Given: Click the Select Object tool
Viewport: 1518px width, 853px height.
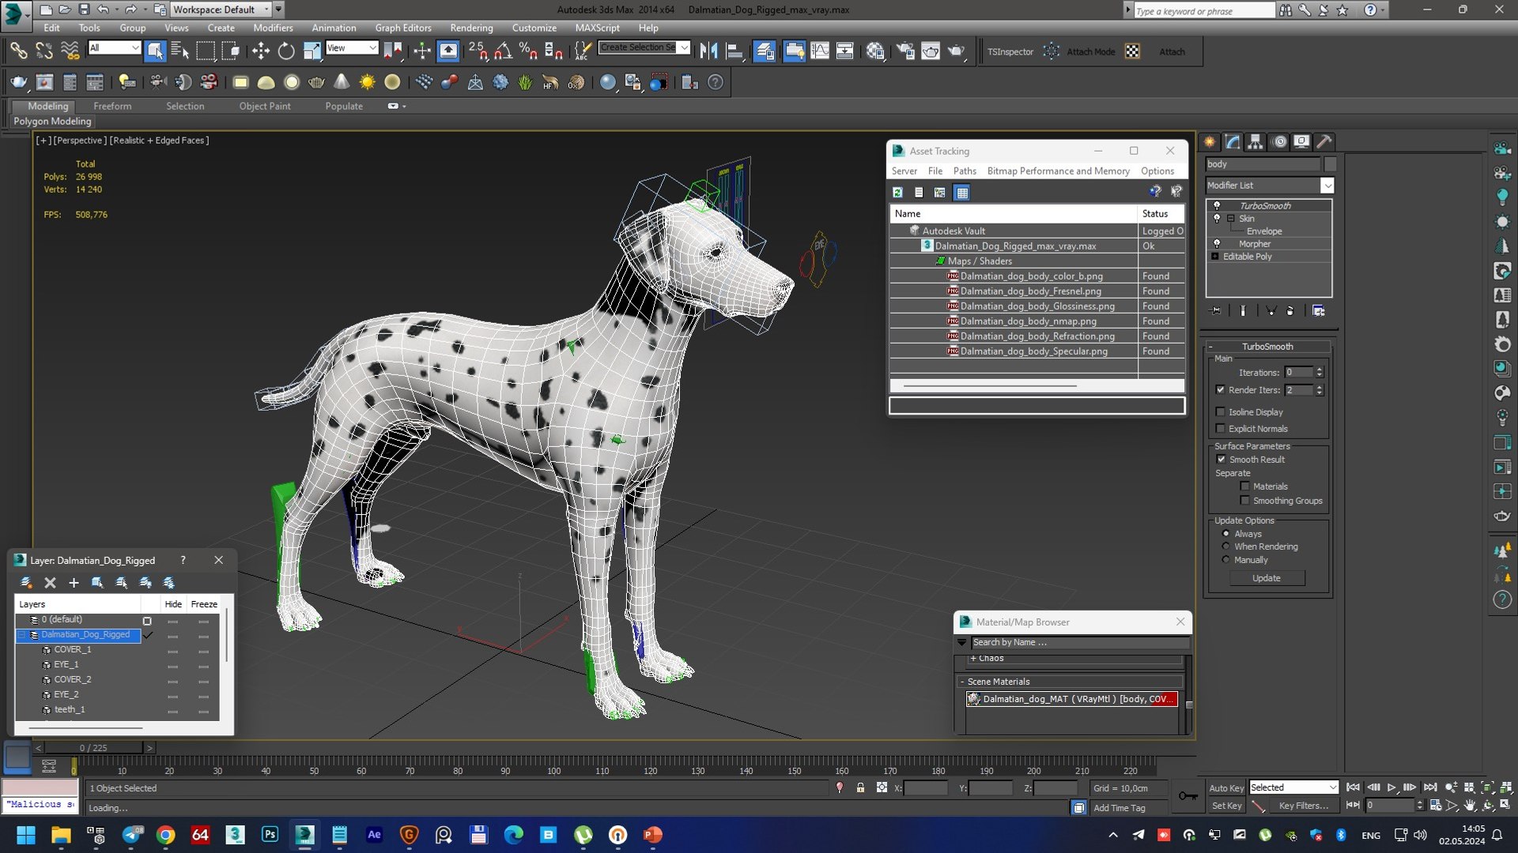Looking at the screenshot, I should 155,52.
